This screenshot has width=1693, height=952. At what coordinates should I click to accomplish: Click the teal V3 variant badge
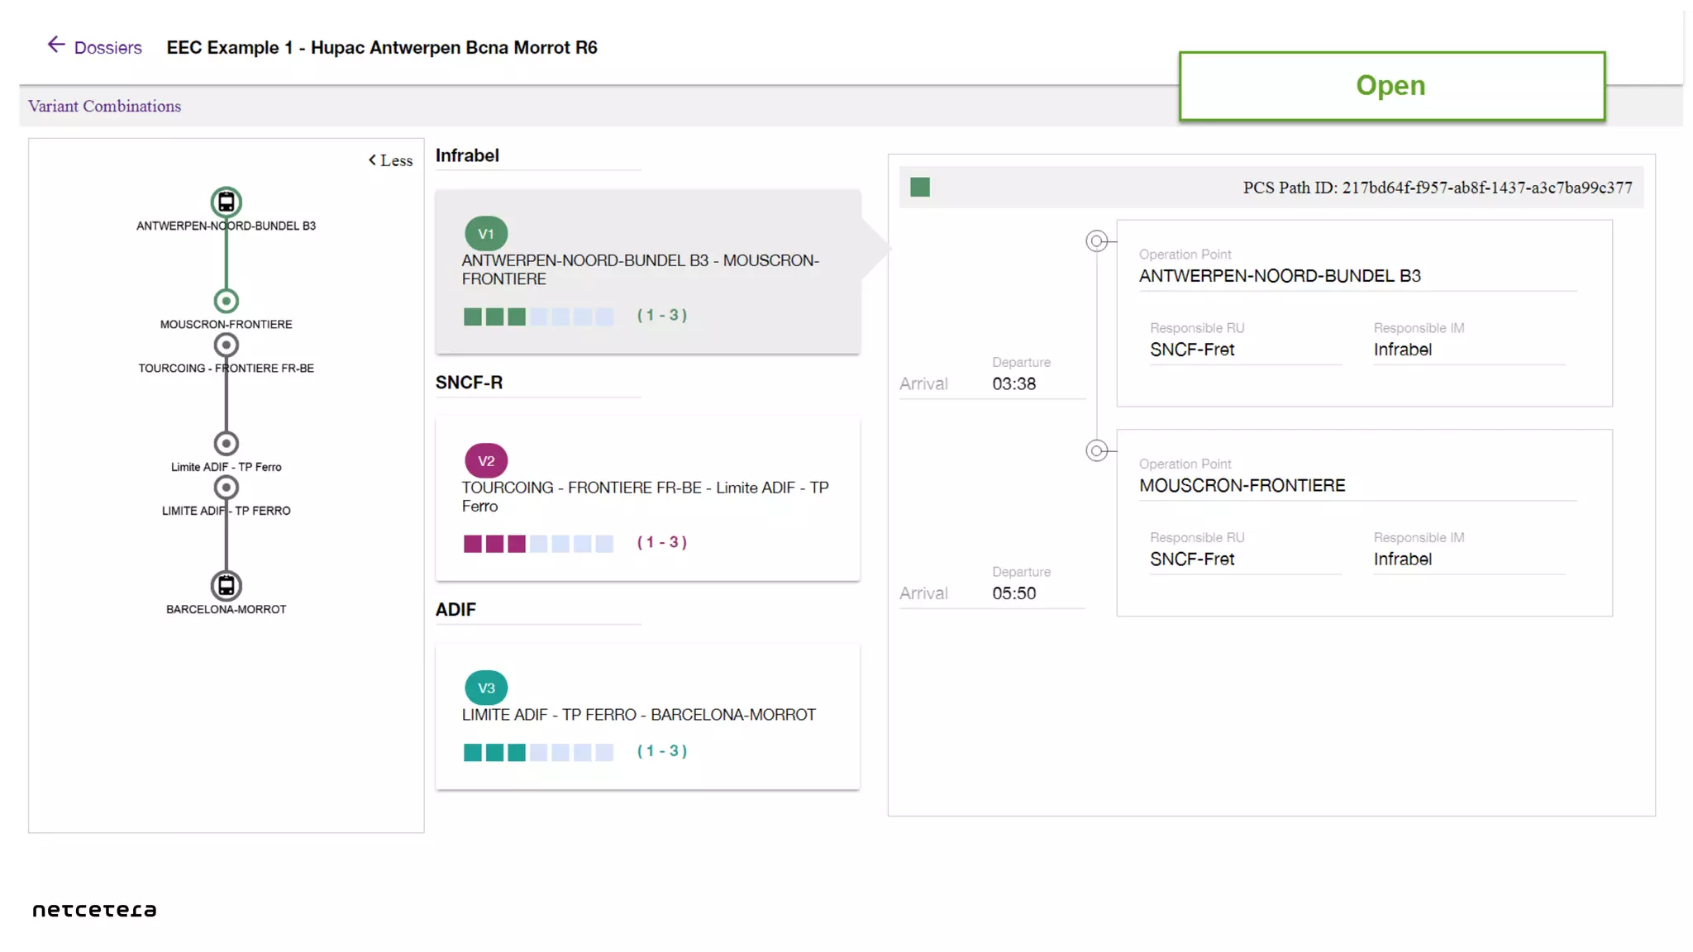[x=485, y=688]
